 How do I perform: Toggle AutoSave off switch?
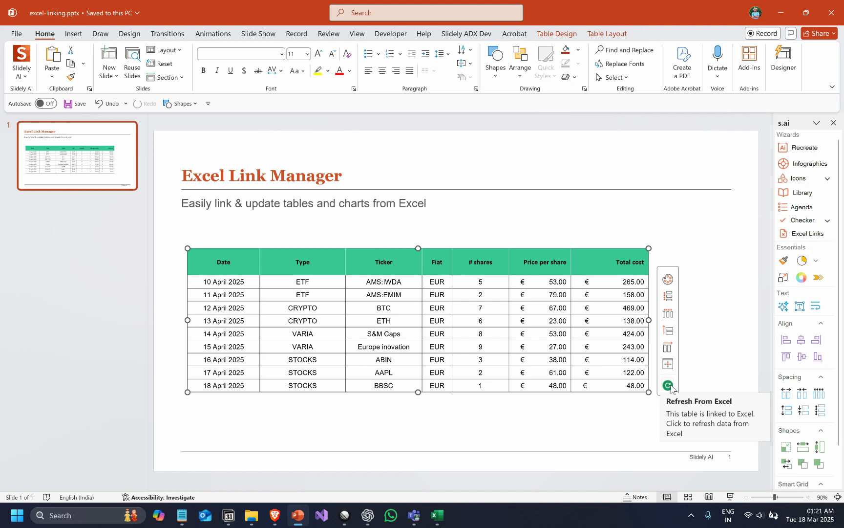point(45,103)
